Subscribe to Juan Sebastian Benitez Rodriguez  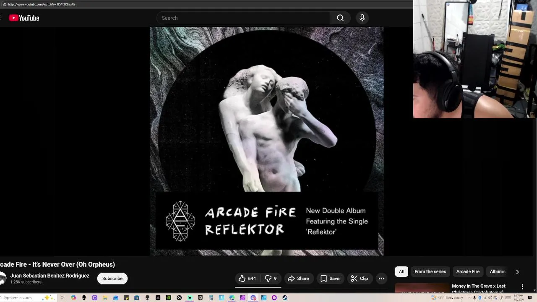click(112, 279)
